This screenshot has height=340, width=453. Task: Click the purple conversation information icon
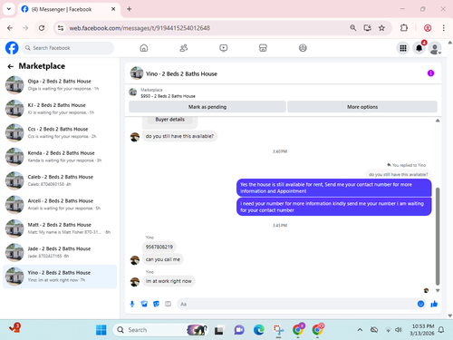pyautogui.click(x=430, y=73)
